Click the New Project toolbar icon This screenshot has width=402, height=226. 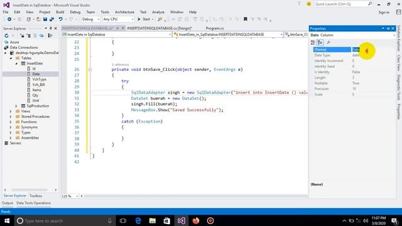click(28, 19)
